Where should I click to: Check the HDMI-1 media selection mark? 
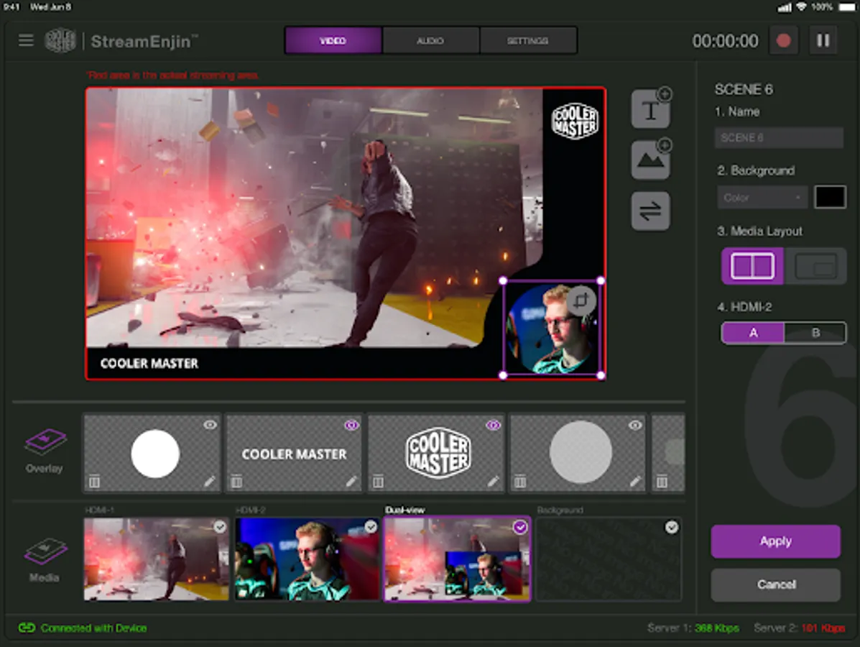coord(220,527)
